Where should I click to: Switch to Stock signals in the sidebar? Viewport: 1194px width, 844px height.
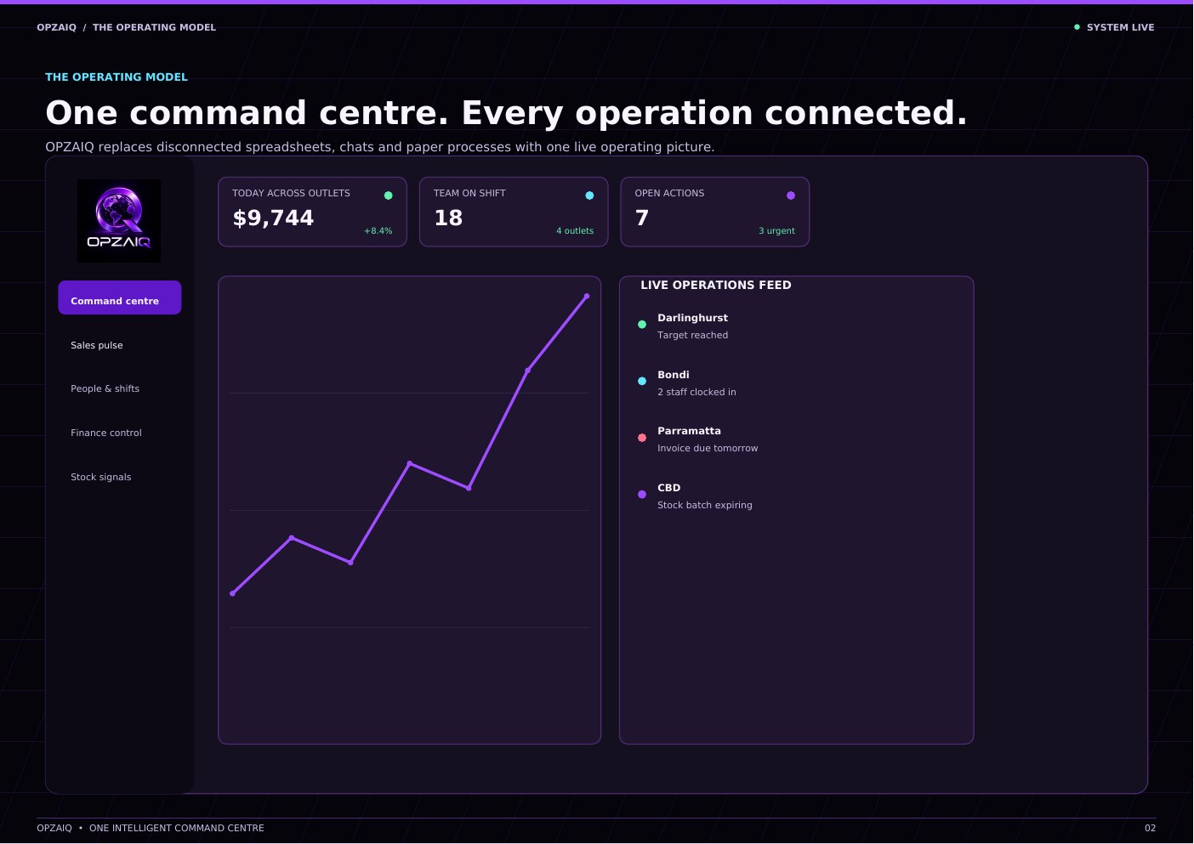click(x=101, y=477)
